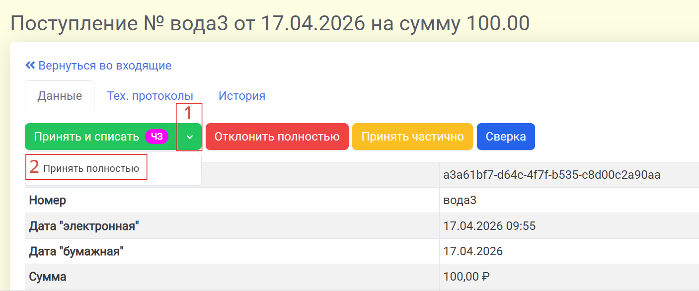Click the red "Отклонить полностью" button
Screen dimensions: 699x291
point(277,137)
